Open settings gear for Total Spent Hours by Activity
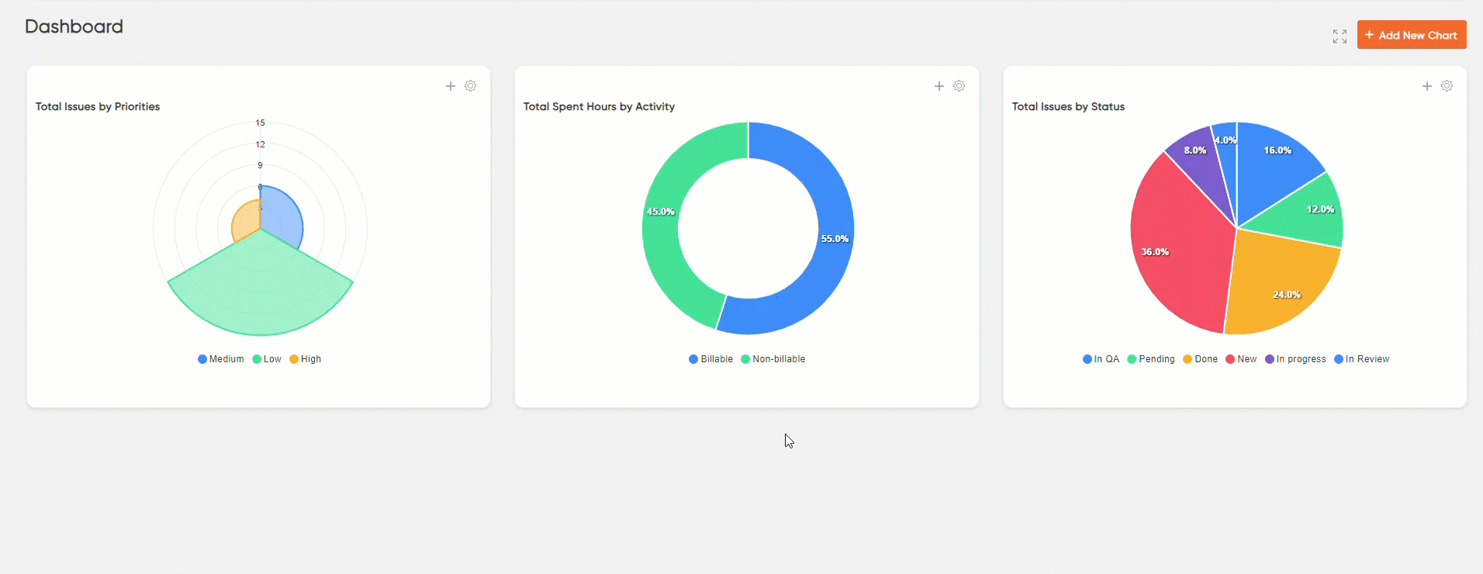1483x574 pixels. [x=959, y=86]
